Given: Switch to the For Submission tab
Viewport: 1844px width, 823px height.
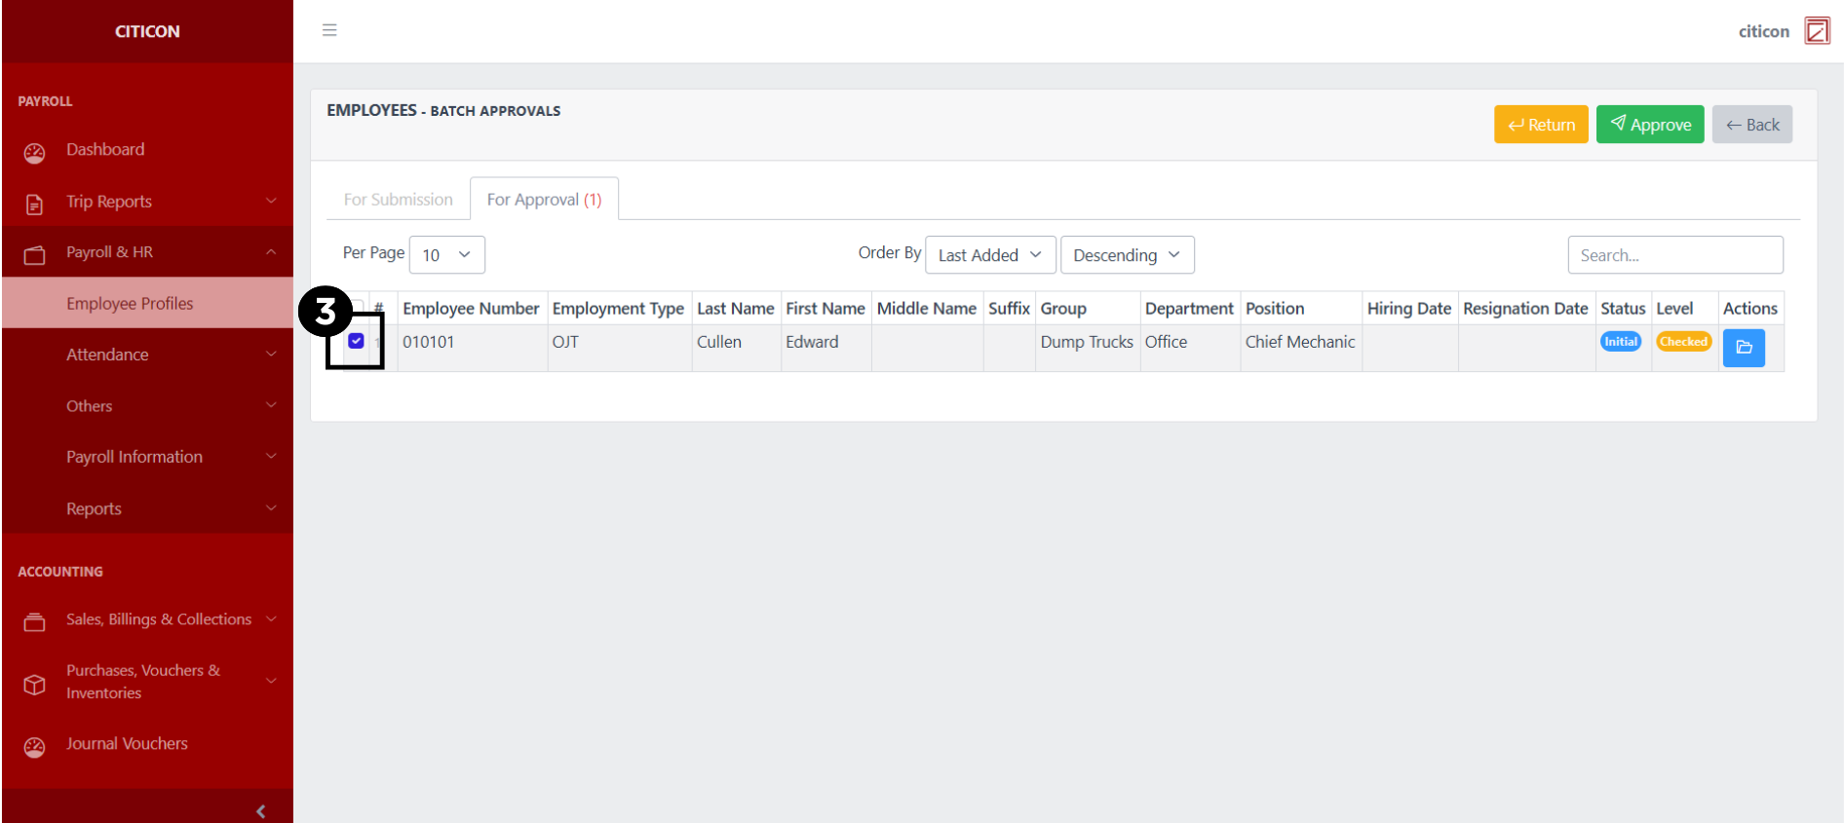Looking at the screenshot, I should 398,200.
